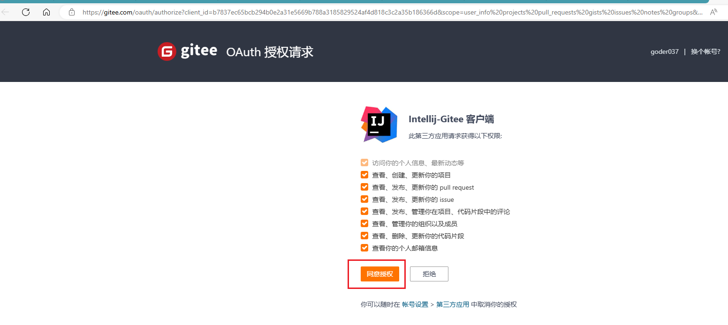Viewport: 728px width, 325px height.
Task: Click the browser back arrow
Action: 6,12
